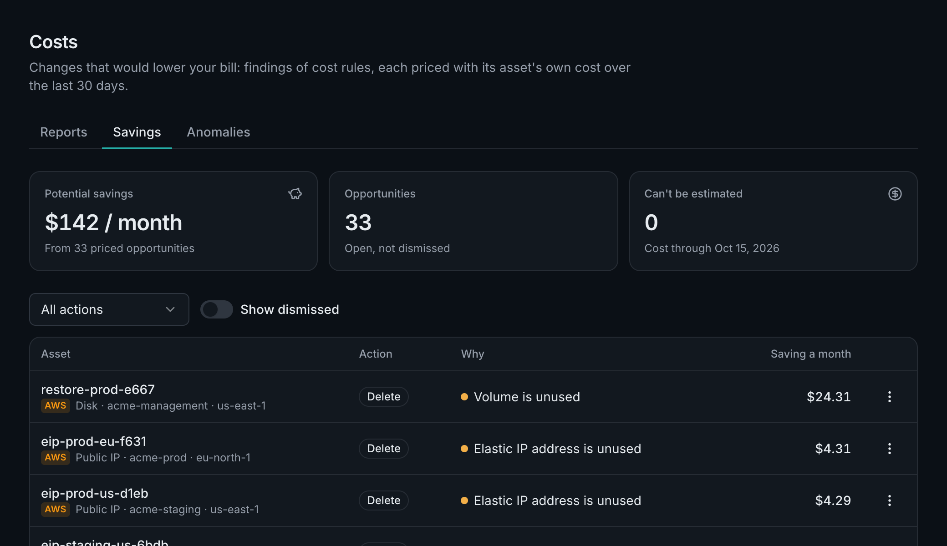947x546 pixels.
Task: Click the orange status dot for Volume is unused
Action: click(464, 397)
